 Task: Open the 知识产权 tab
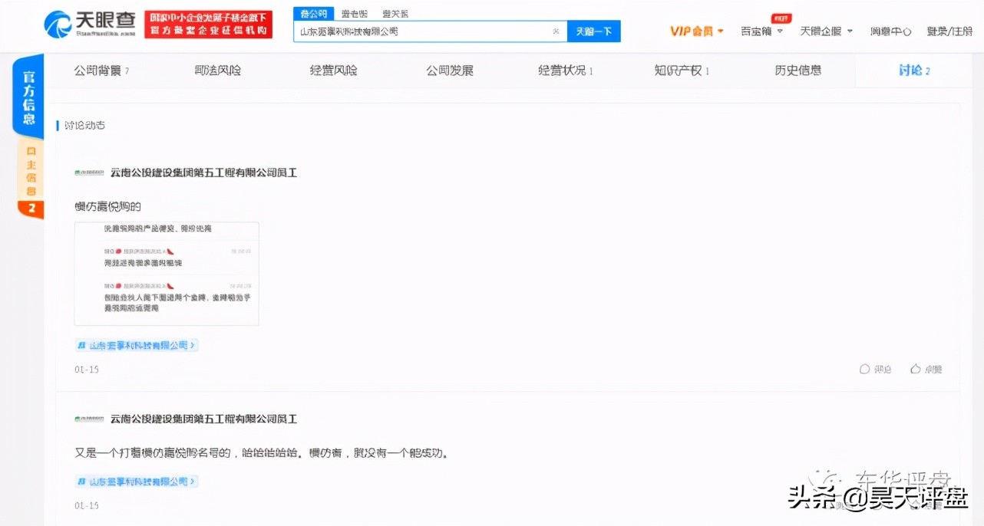(679, 70)
